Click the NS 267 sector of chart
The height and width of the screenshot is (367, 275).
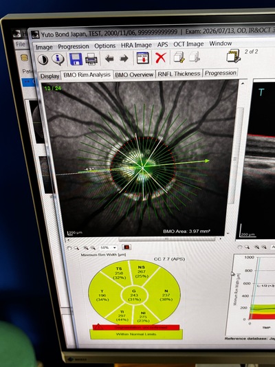pos(142,271)
